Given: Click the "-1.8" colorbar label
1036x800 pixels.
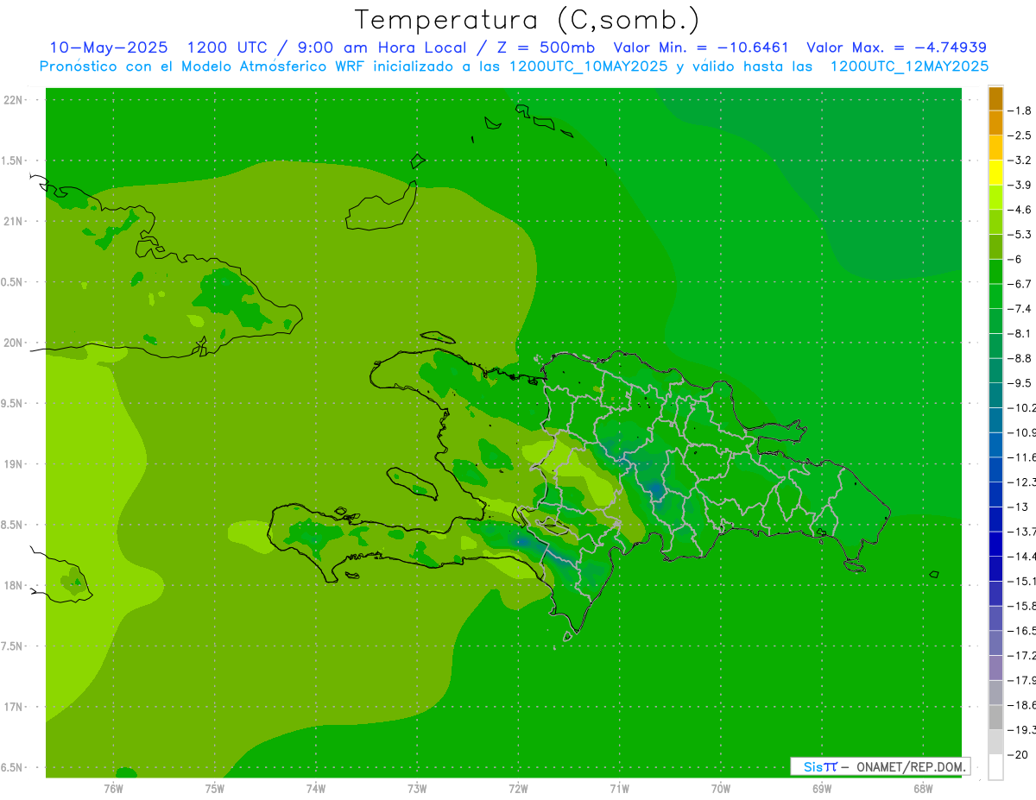Looking at the screenshot, I should pos(1020,110).
